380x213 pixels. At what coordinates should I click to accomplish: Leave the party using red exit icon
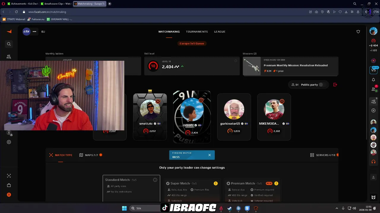[x=335, y=85]
